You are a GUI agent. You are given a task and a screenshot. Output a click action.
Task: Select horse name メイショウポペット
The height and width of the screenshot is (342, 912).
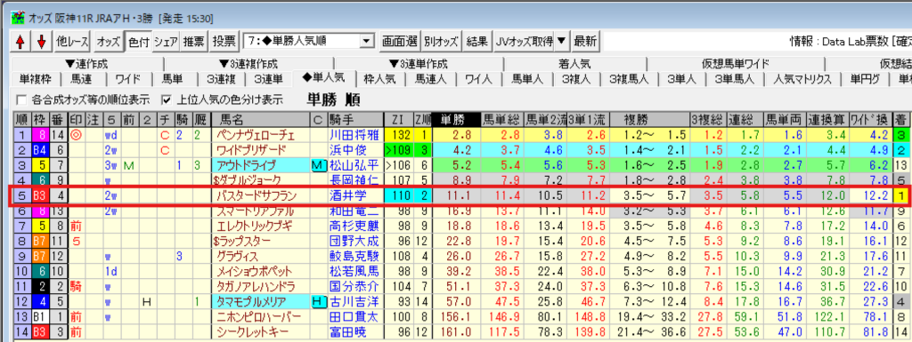point(255,271)
